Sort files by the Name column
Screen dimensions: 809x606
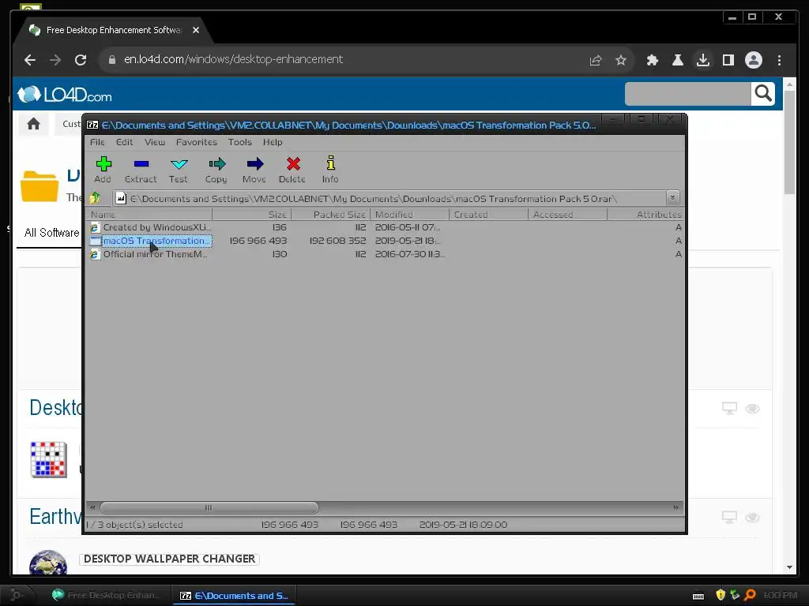point(149,215)
